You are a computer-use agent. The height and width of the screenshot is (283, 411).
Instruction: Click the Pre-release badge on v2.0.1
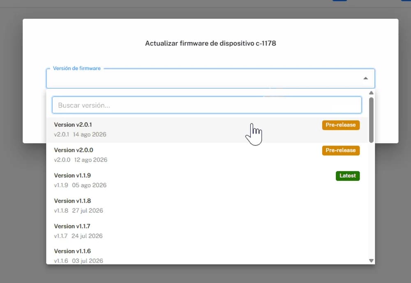tap(341, 125)
